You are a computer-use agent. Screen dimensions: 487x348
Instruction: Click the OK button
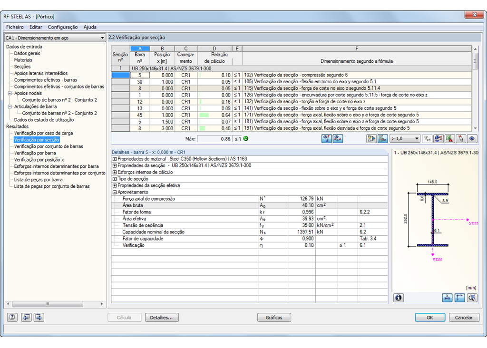pos(430,317)
